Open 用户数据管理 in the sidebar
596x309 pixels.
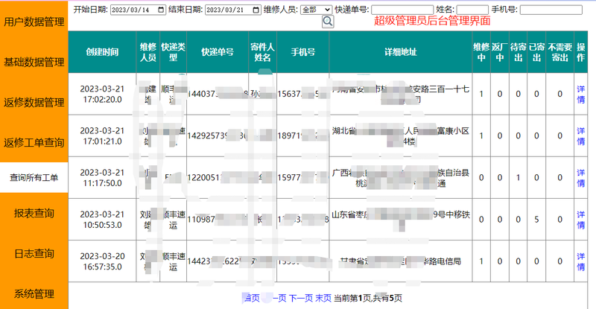[34, 22]
